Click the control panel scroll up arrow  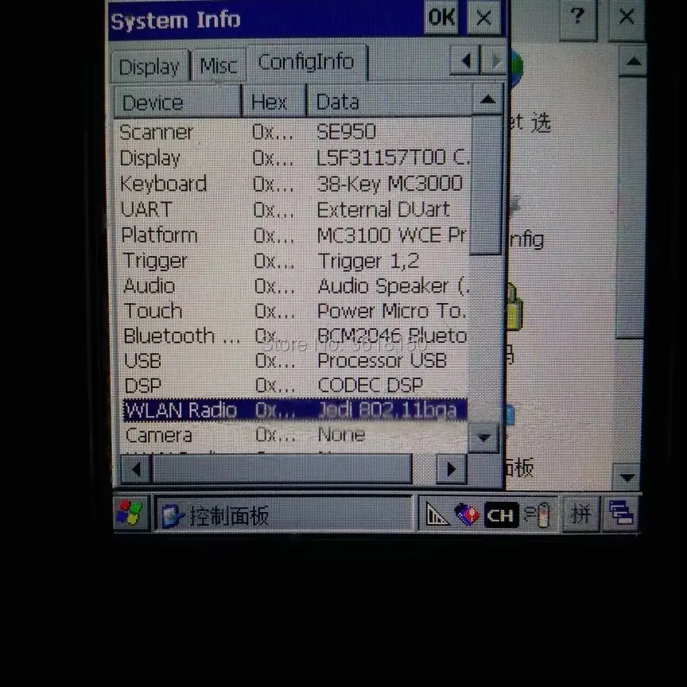[633, 61]
